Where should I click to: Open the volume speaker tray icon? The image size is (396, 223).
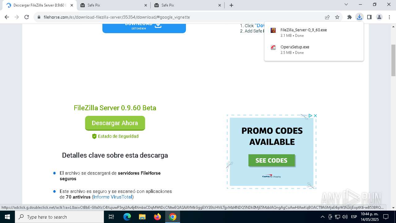coord(345,217)
